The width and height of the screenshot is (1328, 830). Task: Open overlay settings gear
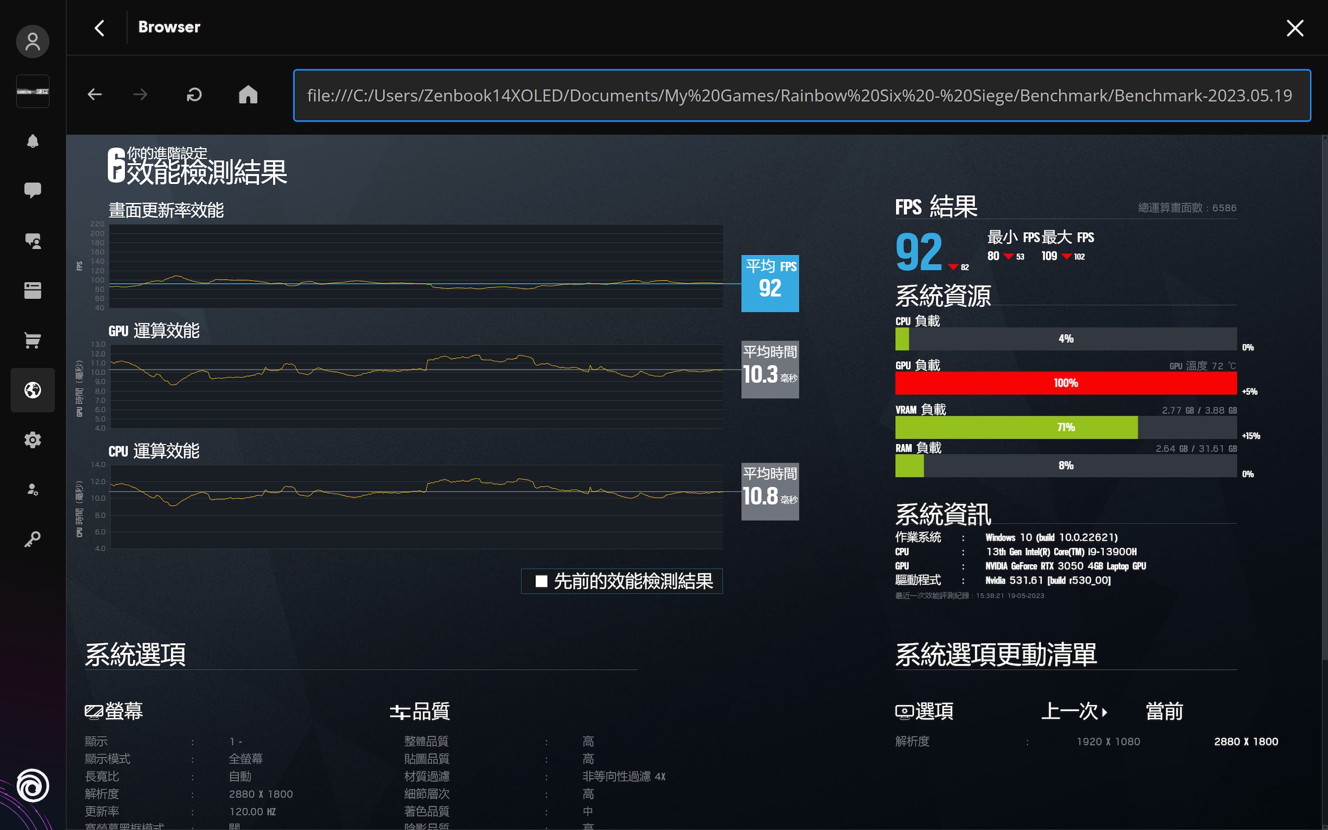[32, 440]
